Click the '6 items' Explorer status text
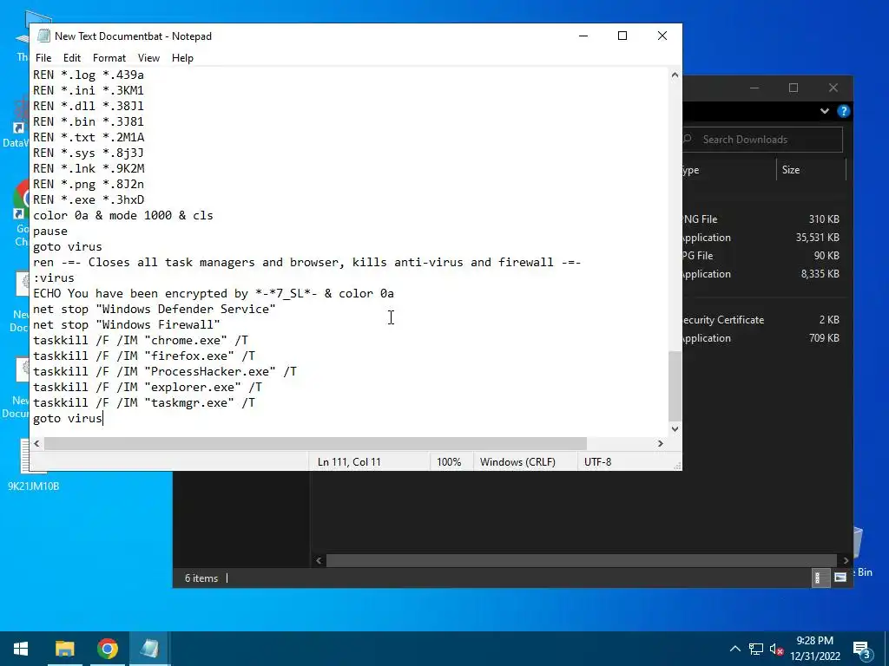The image size is (889, 666). [x=201, y=578]
